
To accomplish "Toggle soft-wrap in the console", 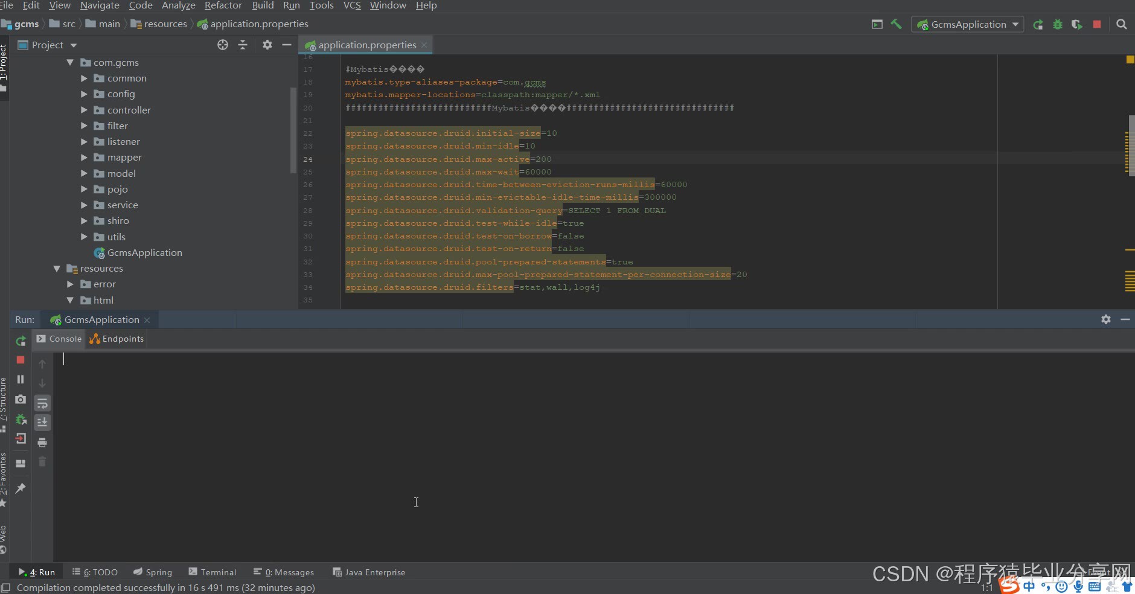I will (x=42, y=403).
